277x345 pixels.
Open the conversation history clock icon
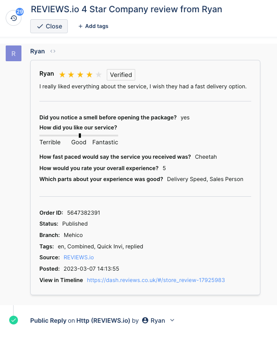(14, 18)
